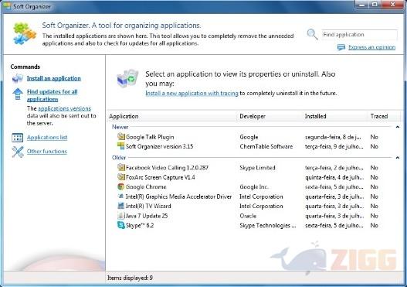Open Other functions link

tap(47, 152)
